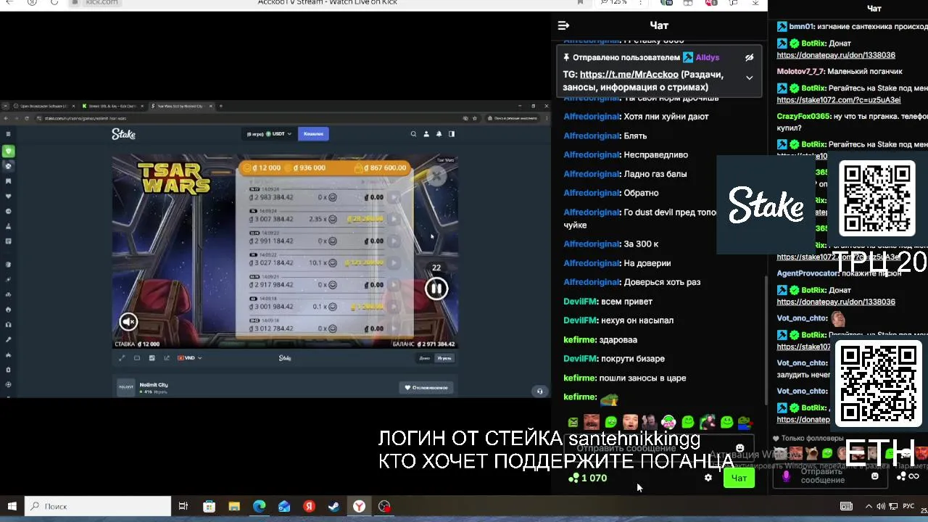The width and height of the screenshot is (928, 522).
Task: Select the green highlighted Stake sidebar icon
Action: click(8, 151)
